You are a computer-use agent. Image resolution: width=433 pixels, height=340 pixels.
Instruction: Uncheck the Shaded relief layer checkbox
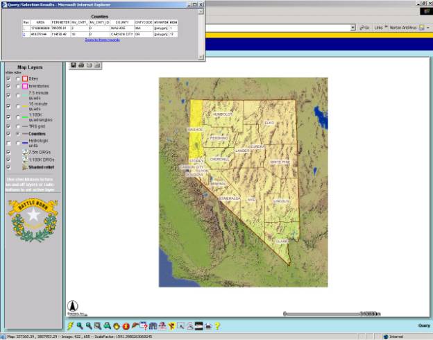[8, 167]
